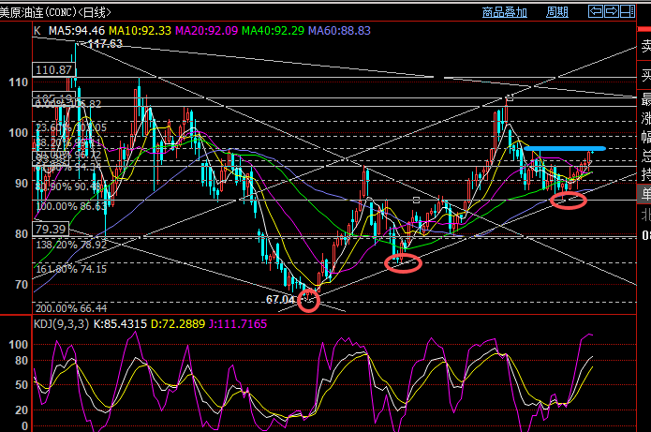
Task: Click the 20 level on KDJ axis
Action: [22, 410]
